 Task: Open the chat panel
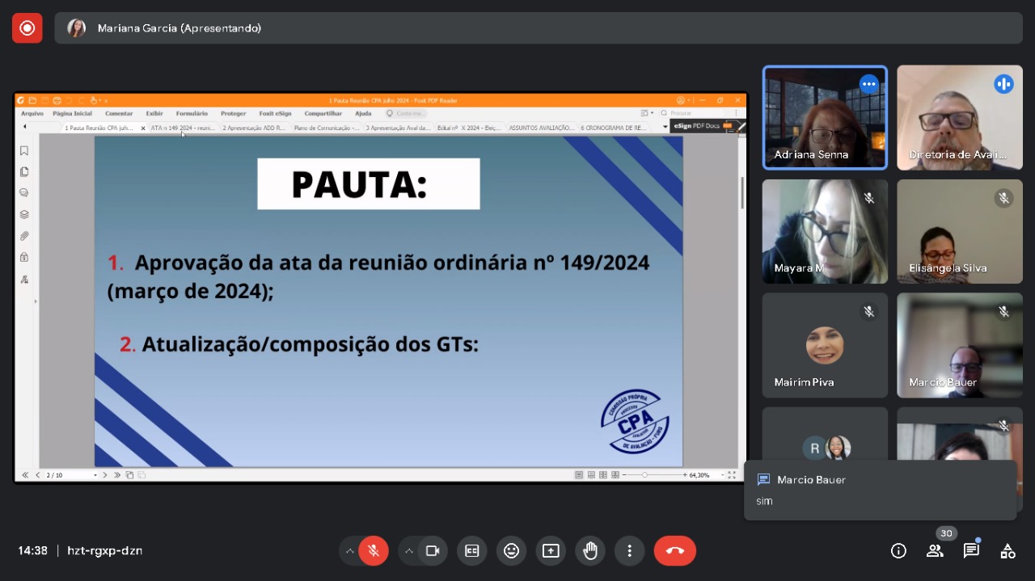point(971,550)
